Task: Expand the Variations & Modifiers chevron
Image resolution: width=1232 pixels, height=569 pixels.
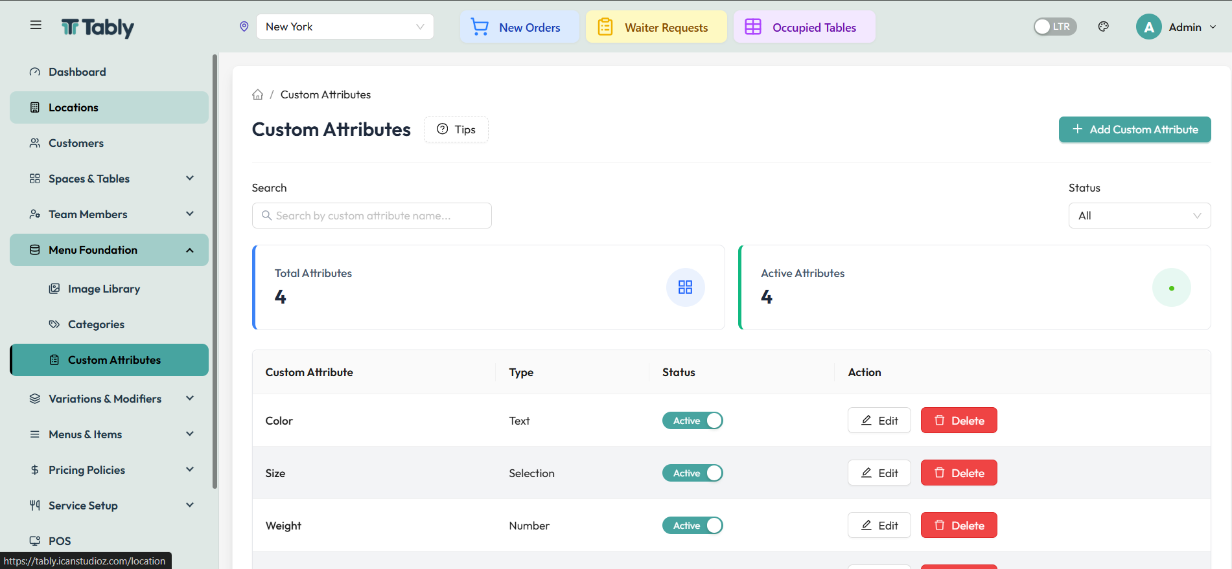Action: pos(190,398)
